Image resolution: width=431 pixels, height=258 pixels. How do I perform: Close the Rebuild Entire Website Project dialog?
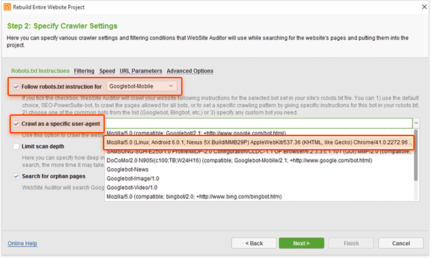pyautogui.click(x=424, y=7)
